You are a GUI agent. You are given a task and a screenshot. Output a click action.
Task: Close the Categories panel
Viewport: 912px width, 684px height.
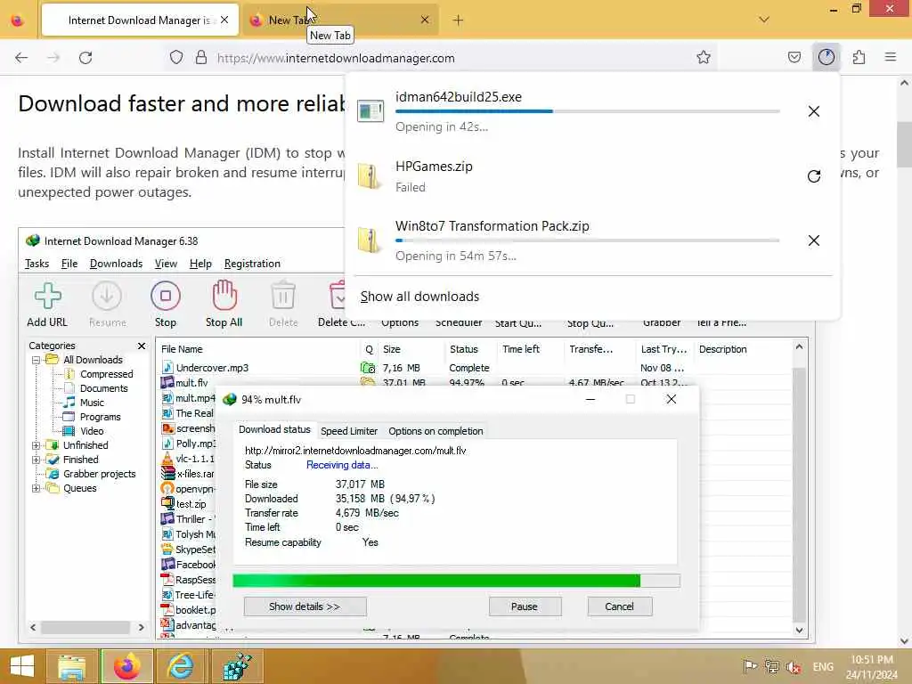coord(142,346)
